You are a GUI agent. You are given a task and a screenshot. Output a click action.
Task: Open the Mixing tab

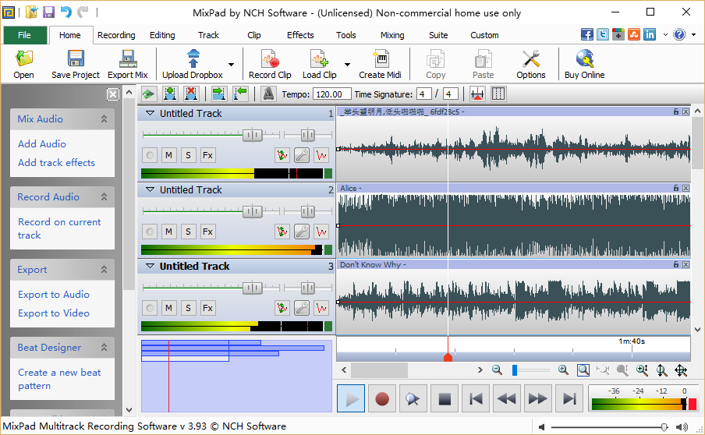(x=392, y=35)
